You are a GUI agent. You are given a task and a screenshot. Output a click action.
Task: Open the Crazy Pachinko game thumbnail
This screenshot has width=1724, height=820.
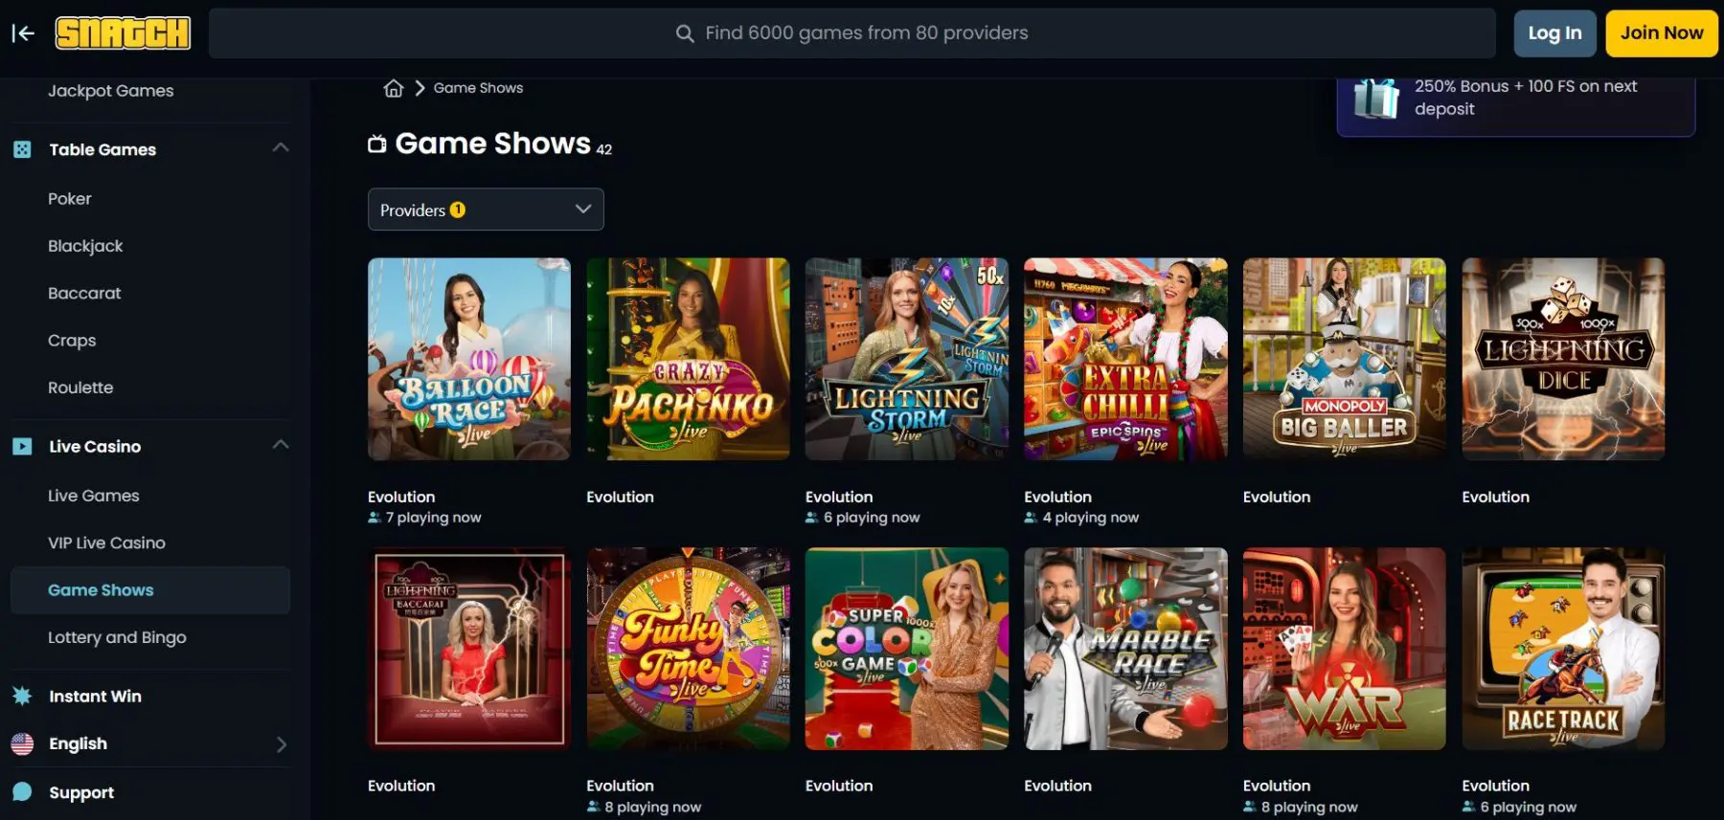pyautogui.click(x=688, y=359)
